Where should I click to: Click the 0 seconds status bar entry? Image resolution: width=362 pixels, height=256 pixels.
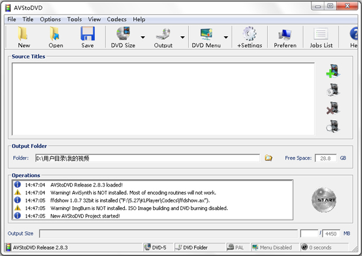(x=324, y=248)
